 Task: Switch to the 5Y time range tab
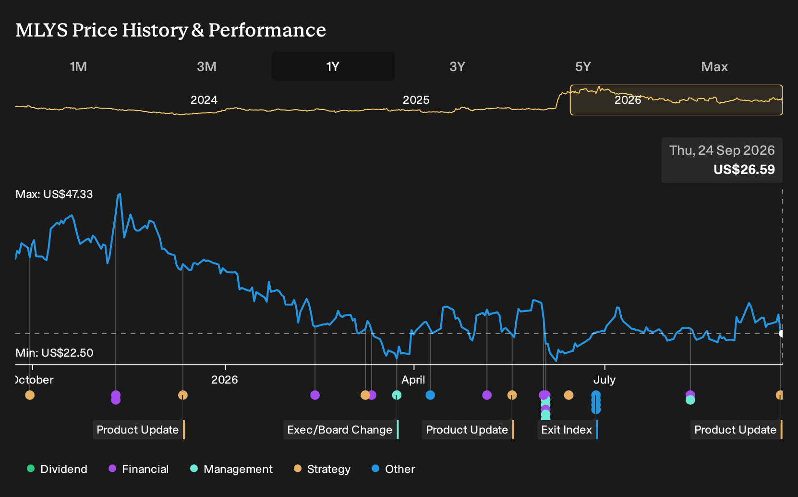[583, 66]
